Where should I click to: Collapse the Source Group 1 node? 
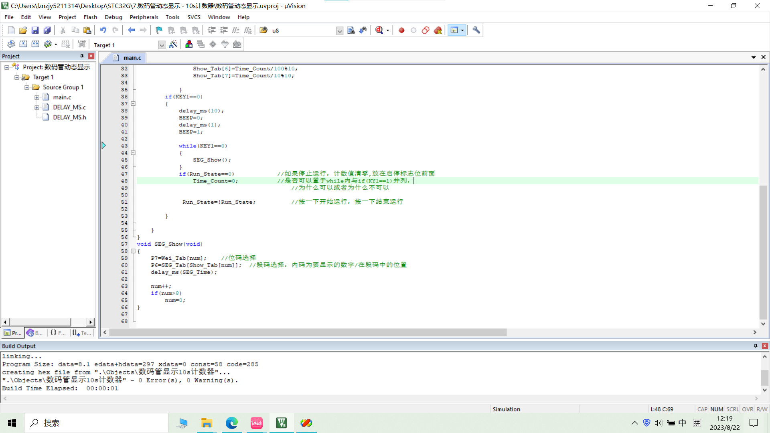point(27,87)
